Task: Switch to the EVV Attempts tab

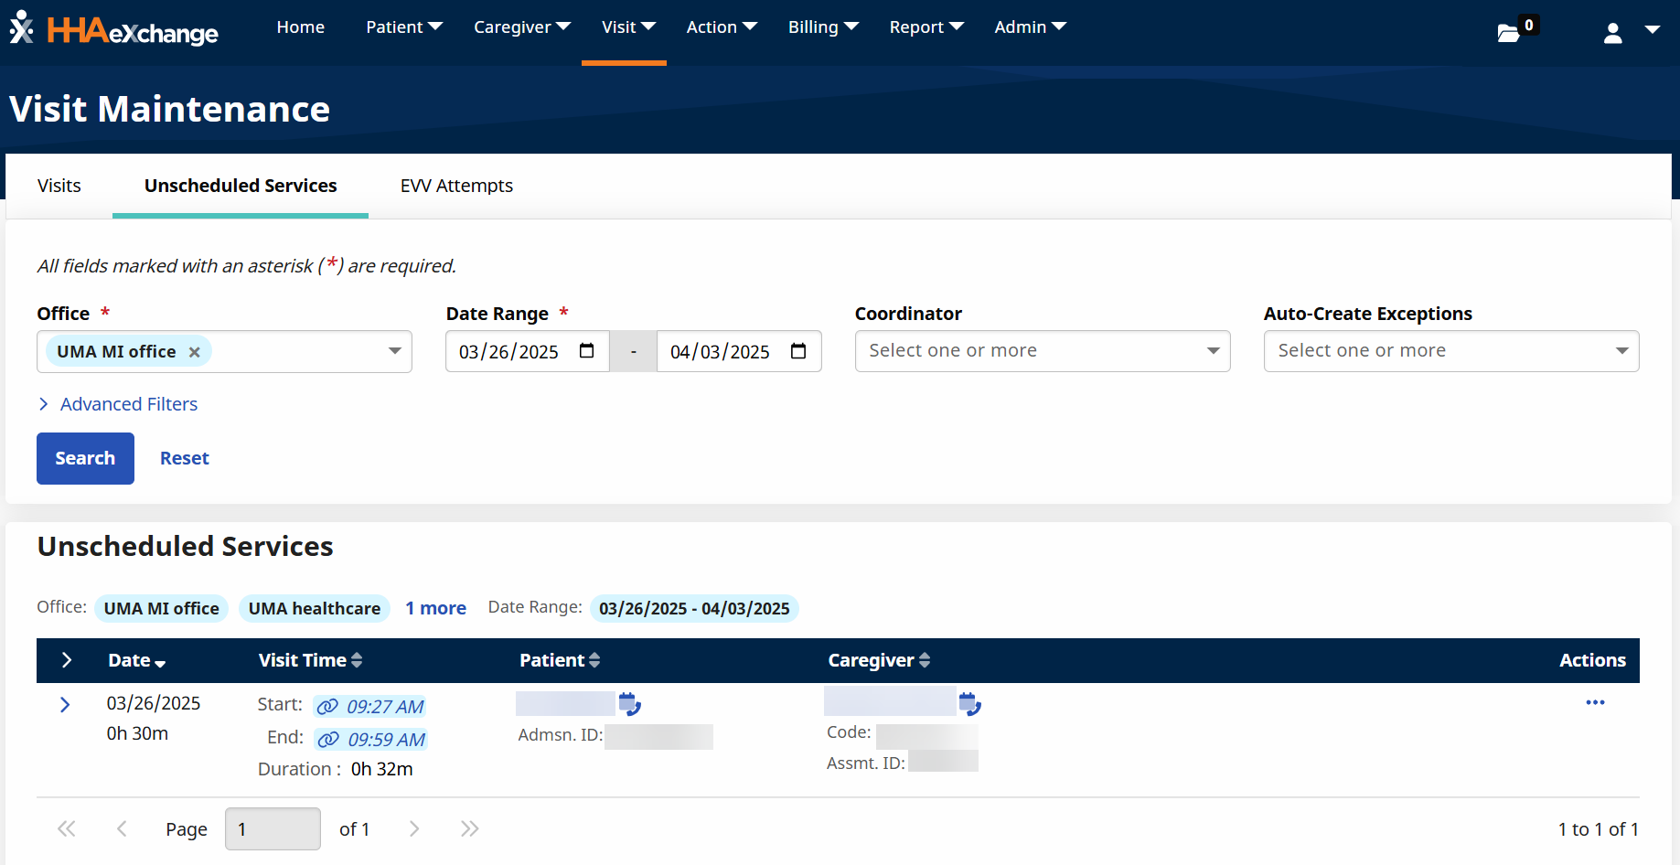Action: tap(455, 186)
